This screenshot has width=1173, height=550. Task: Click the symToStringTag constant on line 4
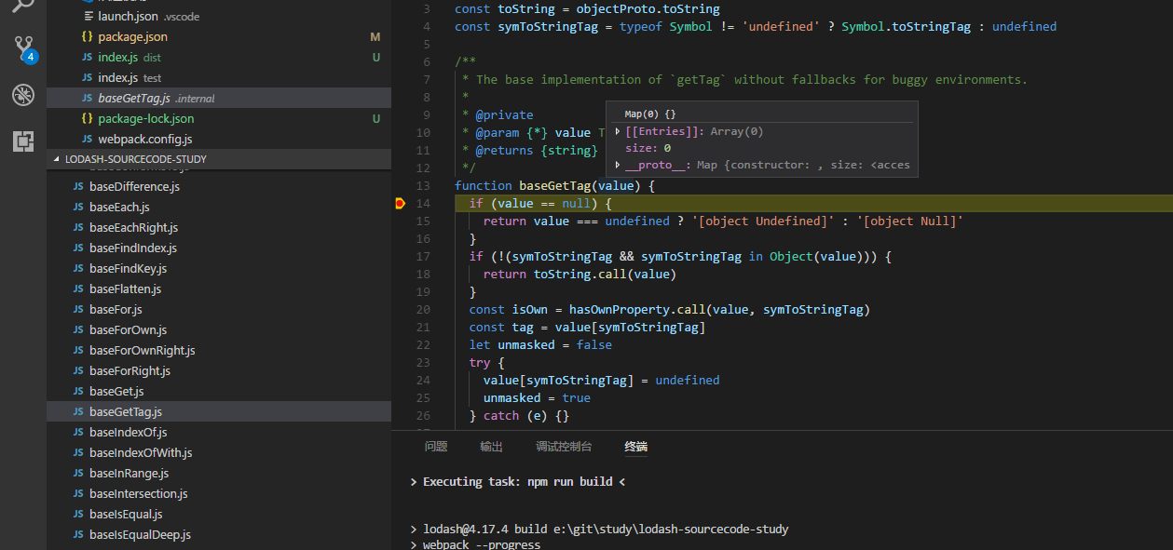(548, 26)
